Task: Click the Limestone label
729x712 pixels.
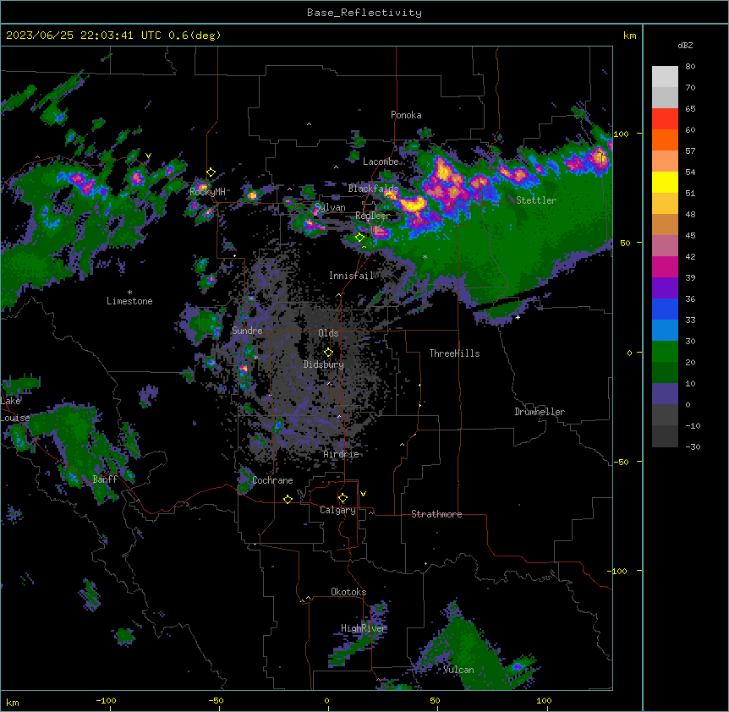Action: 129,301
